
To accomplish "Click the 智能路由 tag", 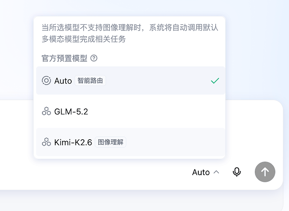I will [90, 81].
